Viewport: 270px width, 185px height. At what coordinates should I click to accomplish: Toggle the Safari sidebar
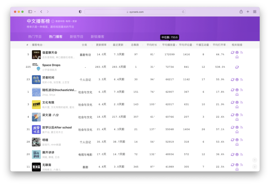(x=30, y=12)
